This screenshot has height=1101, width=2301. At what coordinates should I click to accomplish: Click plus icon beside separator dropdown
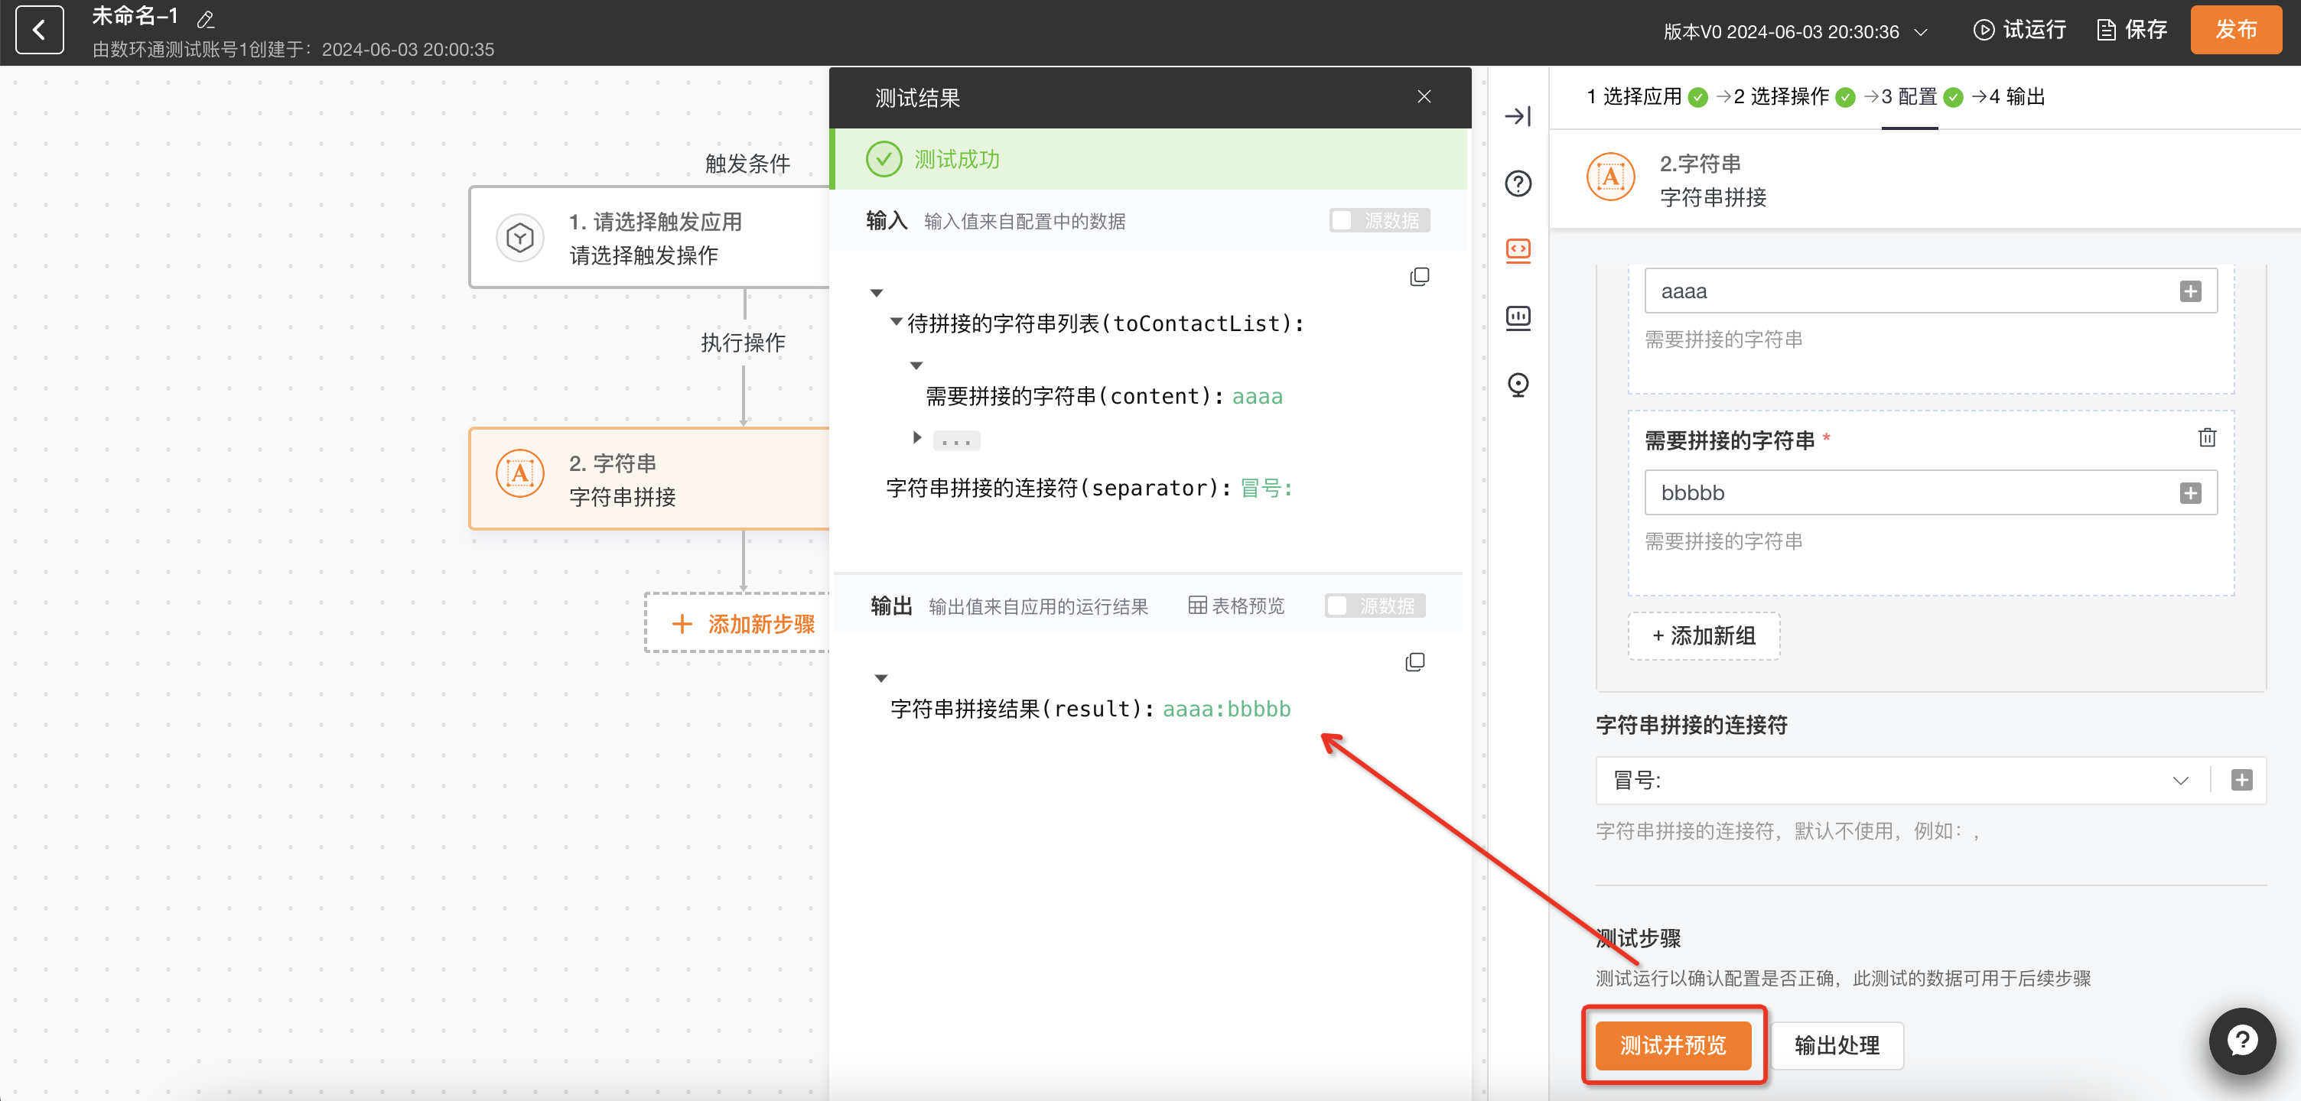[2241, 781]
